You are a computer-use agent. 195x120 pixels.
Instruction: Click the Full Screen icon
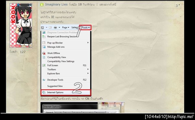[44, 66]
